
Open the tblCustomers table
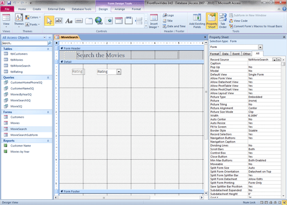tap(19, 54)
